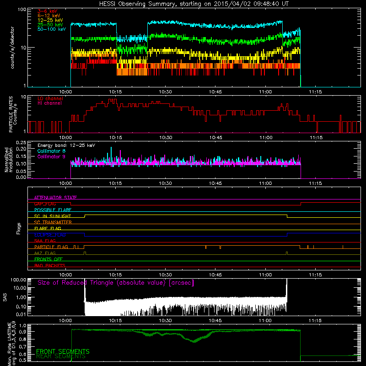Click the 10:45 tick under the modulation plot
This screenshot has width=366, height=366.
(215, 183)
